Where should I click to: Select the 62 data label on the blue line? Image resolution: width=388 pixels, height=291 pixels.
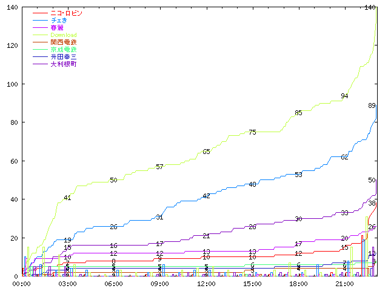click(x=344, y=157)
